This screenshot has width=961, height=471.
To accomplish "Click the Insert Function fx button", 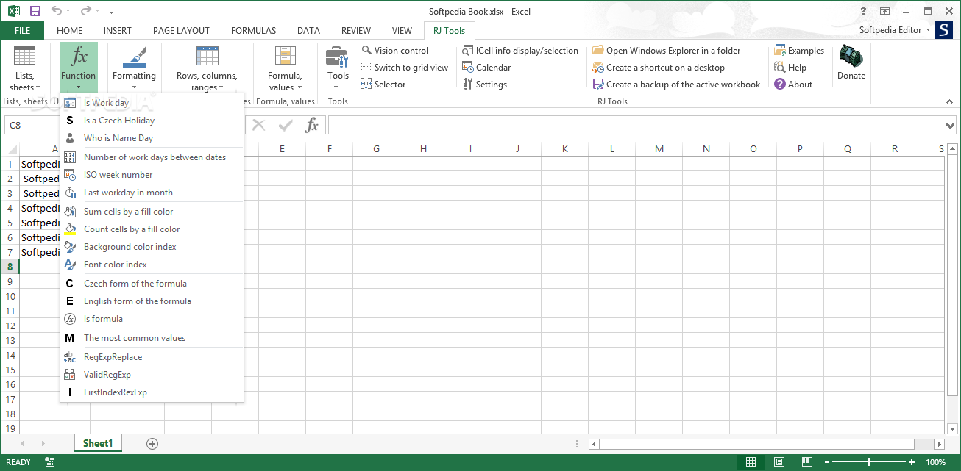I will click(x=312, y=126).
